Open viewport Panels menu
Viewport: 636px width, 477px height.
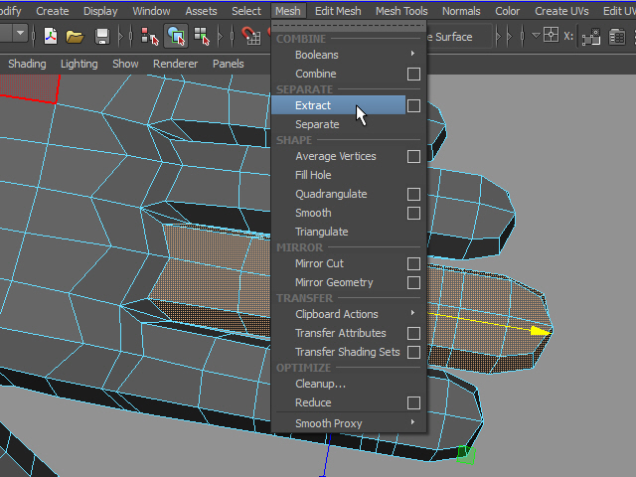[x=228, y=64]
